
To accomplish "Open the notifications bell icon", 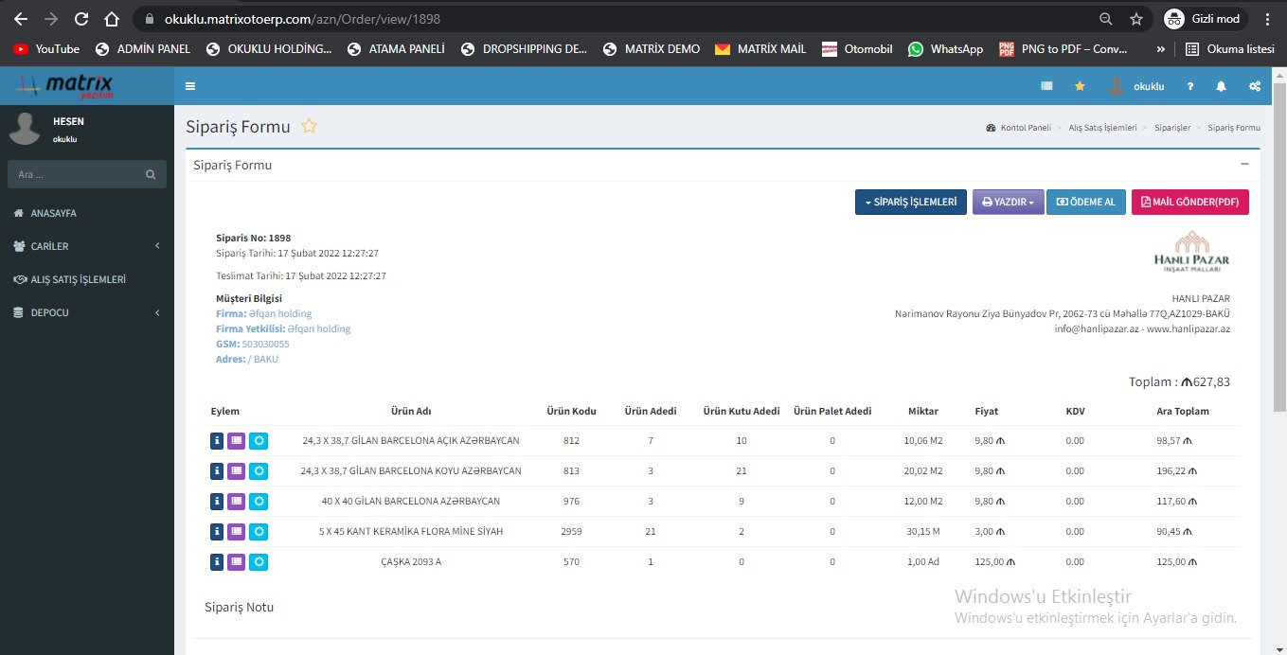I will tap(1221, 86).
